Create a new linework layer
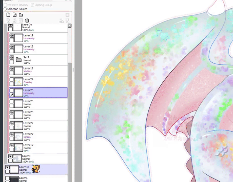233x182 pixels. click(15, 15)
